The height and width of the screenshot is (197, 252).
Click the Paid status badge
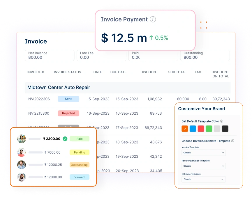80,139
